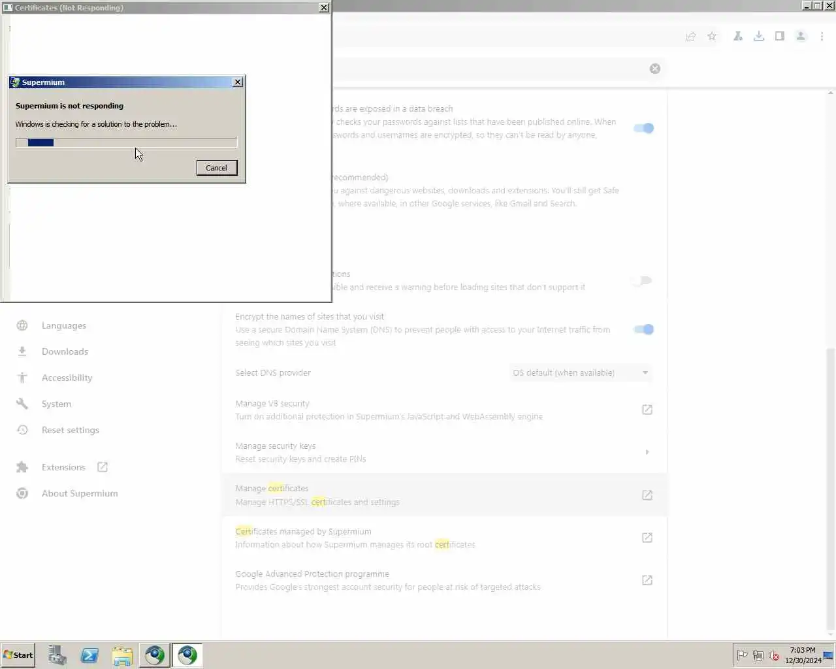Click the show desktop button in tray

[x=829, y=655]
